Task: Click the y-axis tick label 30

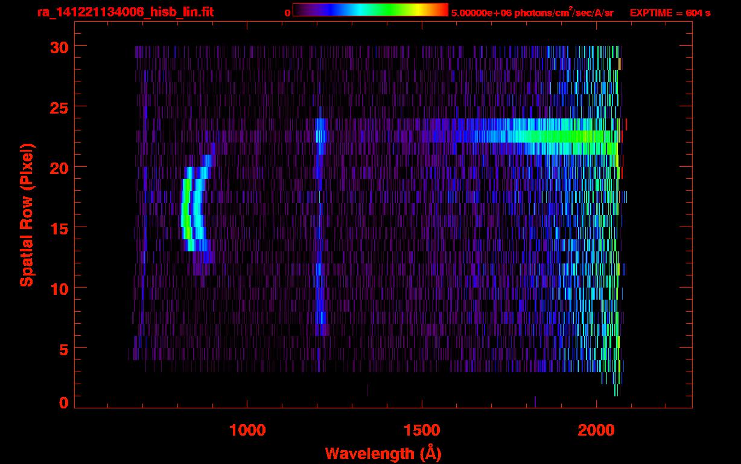Action: (59, 47)
